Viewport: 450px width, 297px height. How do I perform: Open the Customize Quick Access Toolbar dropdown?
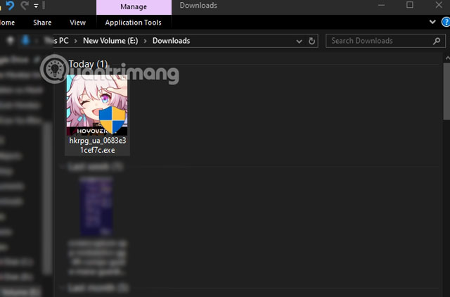pyautogui.click(x=36, y=6)
